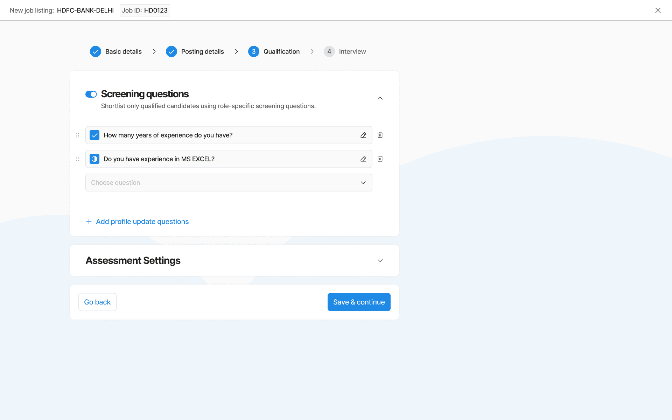672x420 pixels.
Task: Click Save & continue button
Action: point(359,302)
